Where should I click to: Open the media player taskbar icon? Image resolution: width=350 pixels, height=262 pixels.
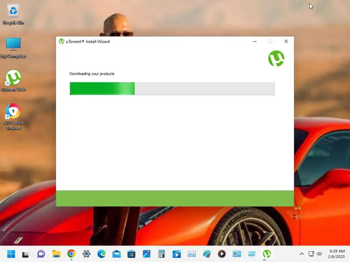coord(221,254)
